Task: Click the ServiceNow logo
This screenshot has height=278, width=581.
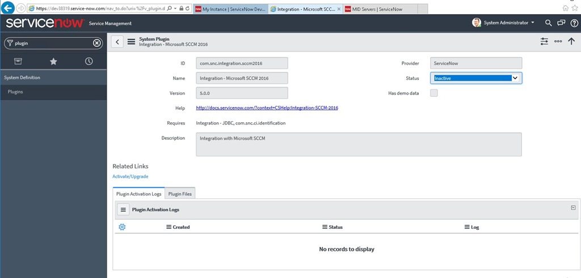Action: (45, 23)
